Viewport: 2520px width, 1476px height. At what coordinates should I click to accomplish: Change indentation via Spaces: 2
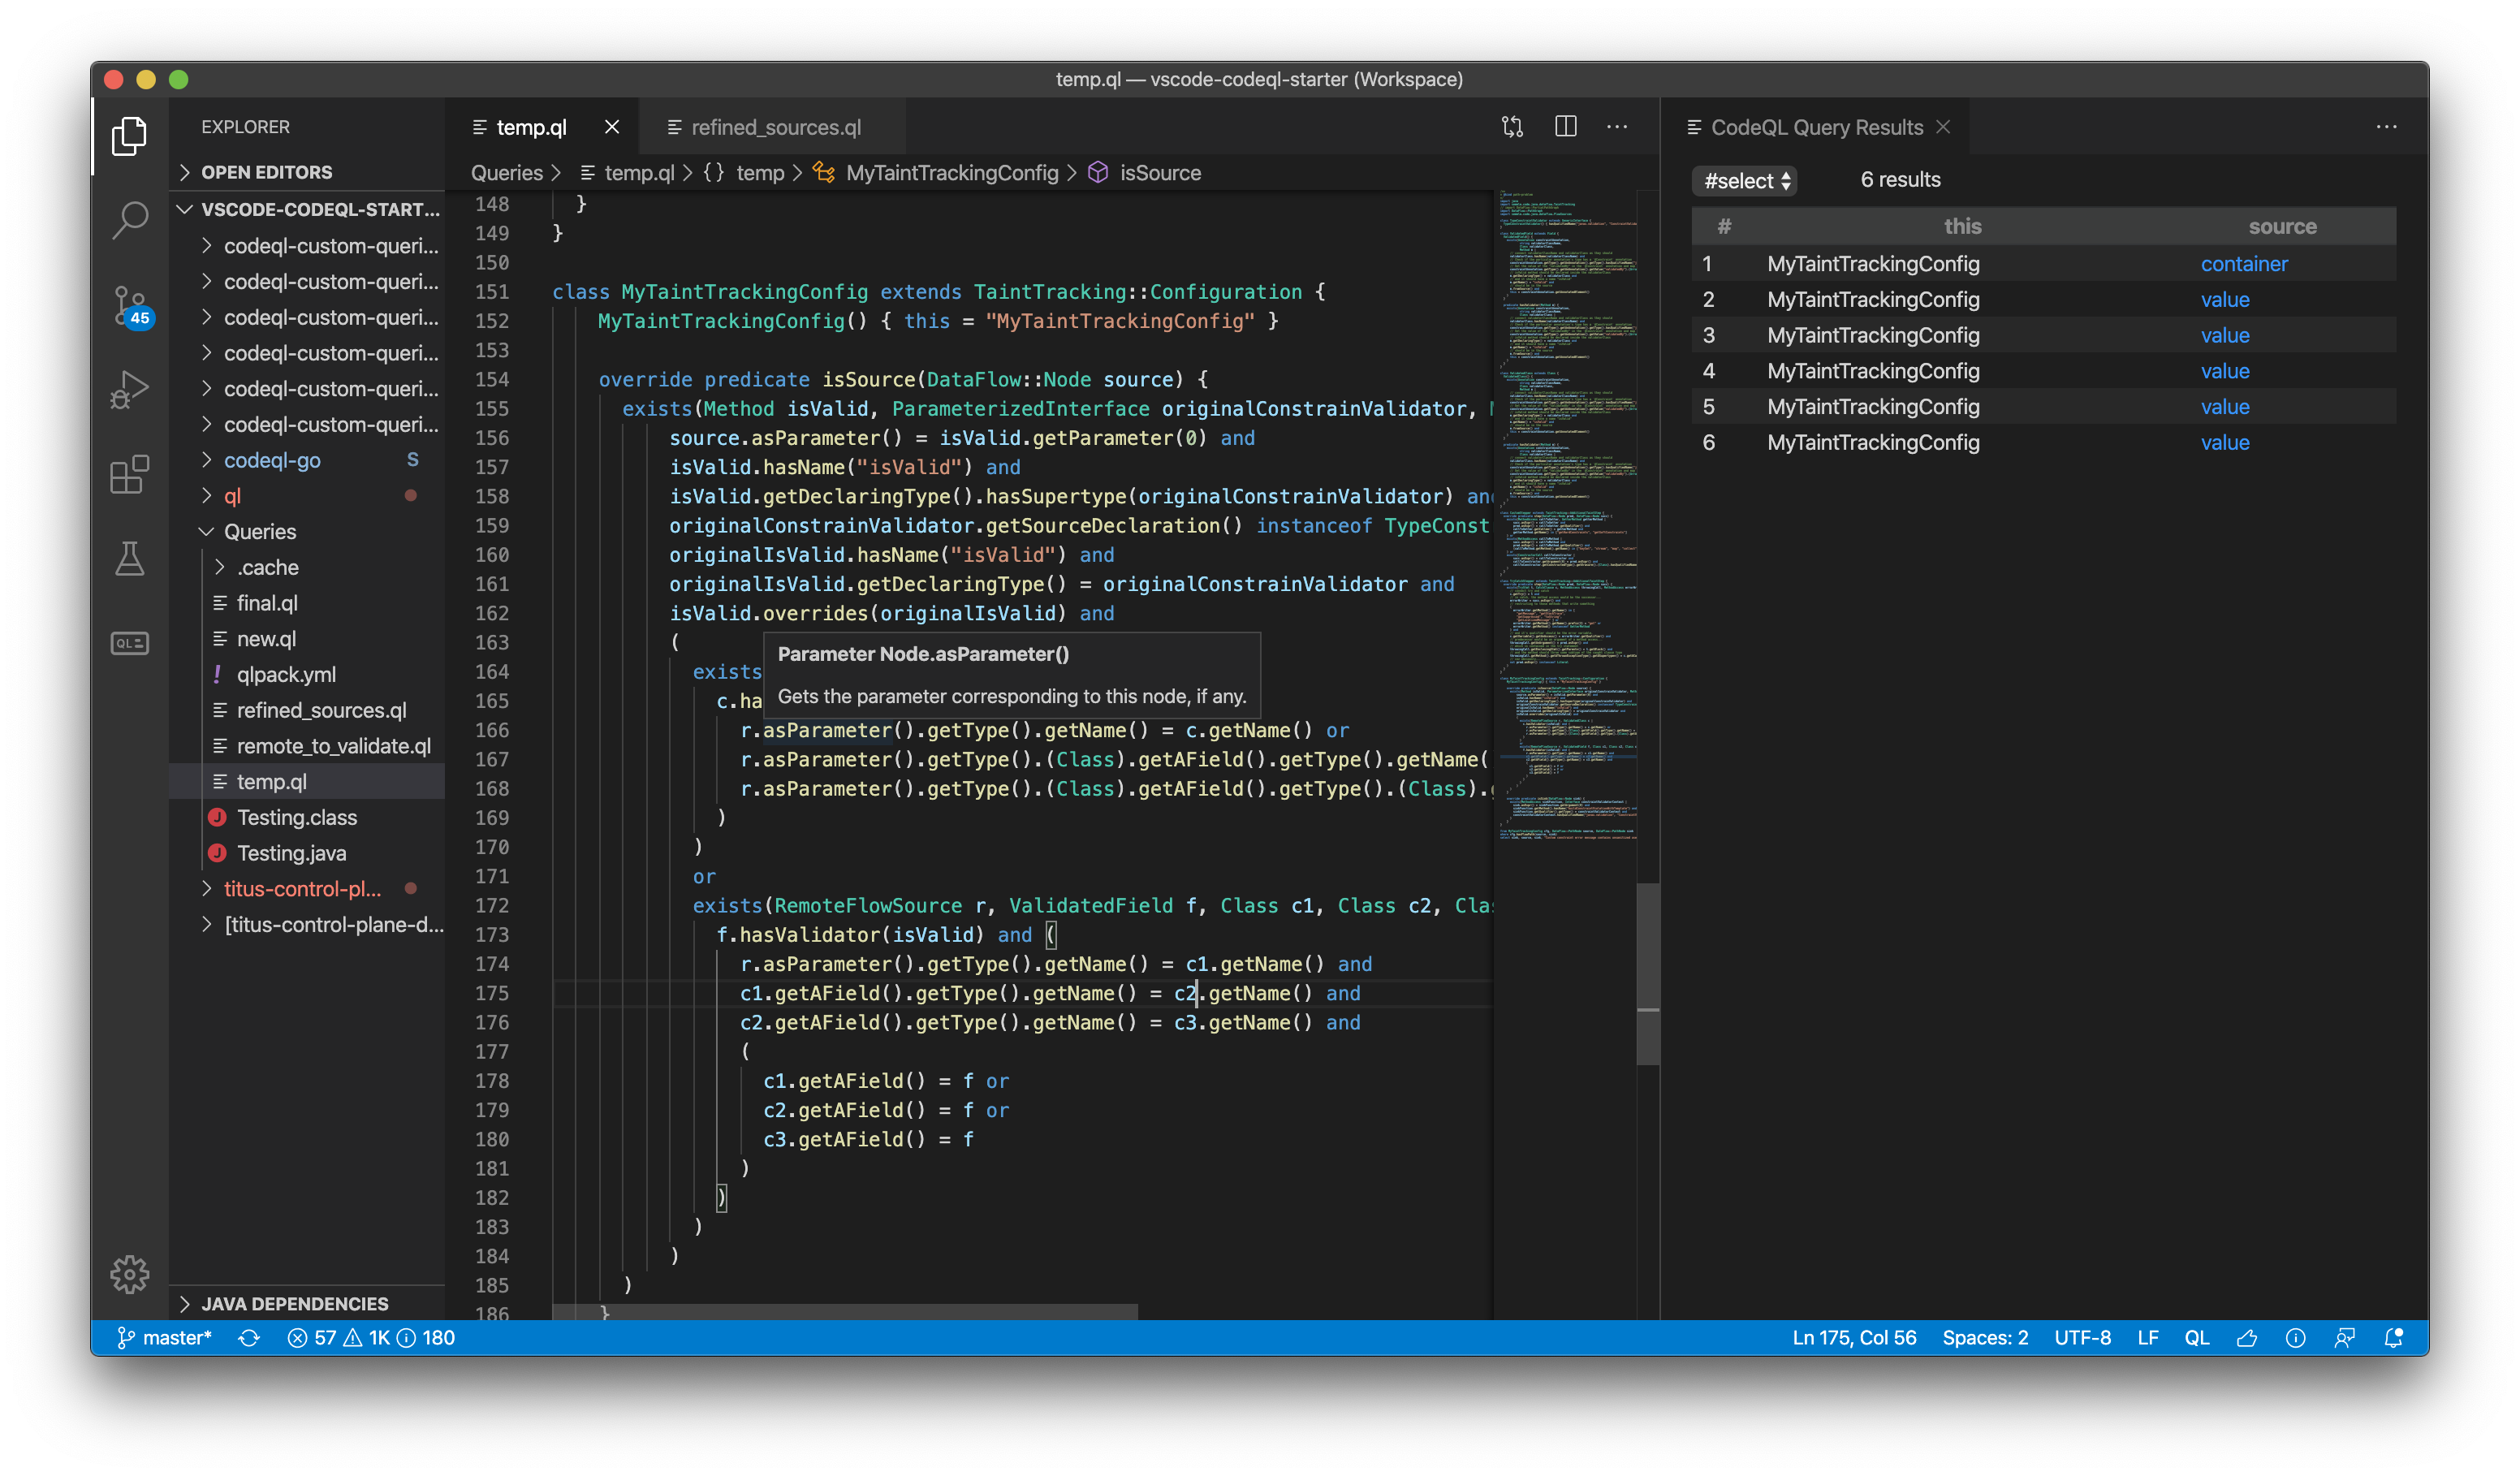pos(1984,1337)
